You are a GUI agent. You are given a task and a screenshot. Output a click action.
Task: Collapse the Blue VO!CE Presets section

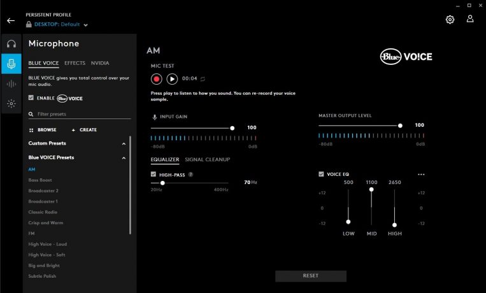[x=124, y=157]
